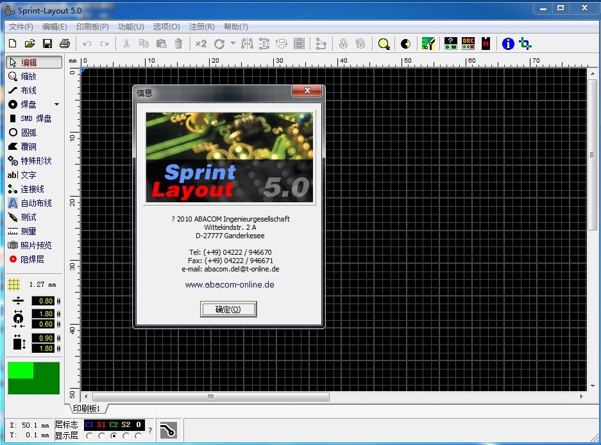Save the board with the floppy icon

tap(47, 44)
